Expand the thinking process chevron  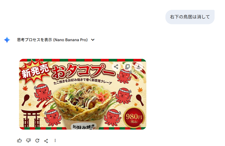click(x=93, y=40)
